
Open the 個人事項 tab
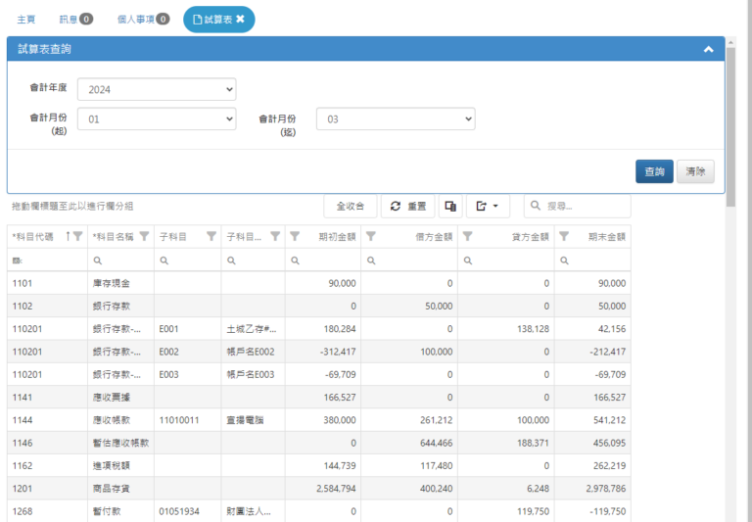[x=142, y=19]
